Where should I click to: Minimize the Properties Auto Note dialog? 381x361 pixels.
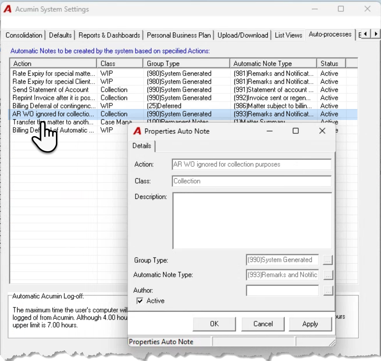(x=269, y=131)
